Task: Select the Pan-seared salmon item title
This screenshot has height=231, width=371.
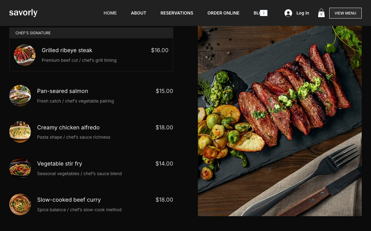Action: coord(62,91)
